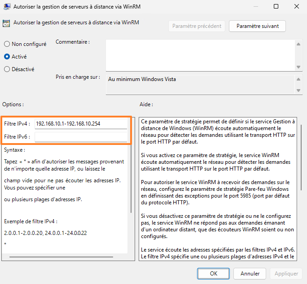Maximize the WinRM dialog window

tap(276, 6)
